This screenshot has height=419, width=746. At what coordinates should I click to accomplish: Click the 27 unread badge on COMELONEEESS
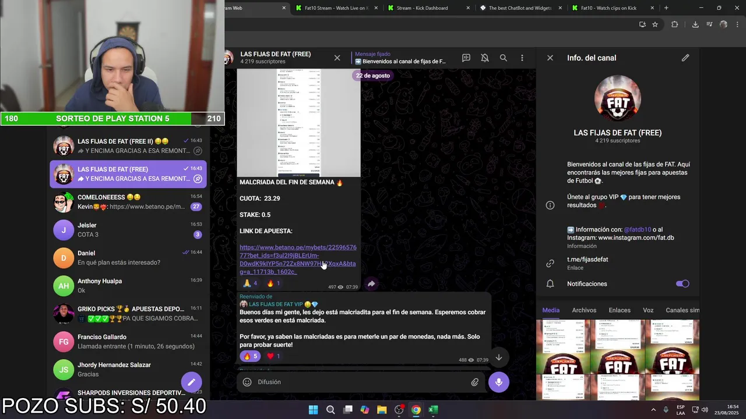point(196,207)
